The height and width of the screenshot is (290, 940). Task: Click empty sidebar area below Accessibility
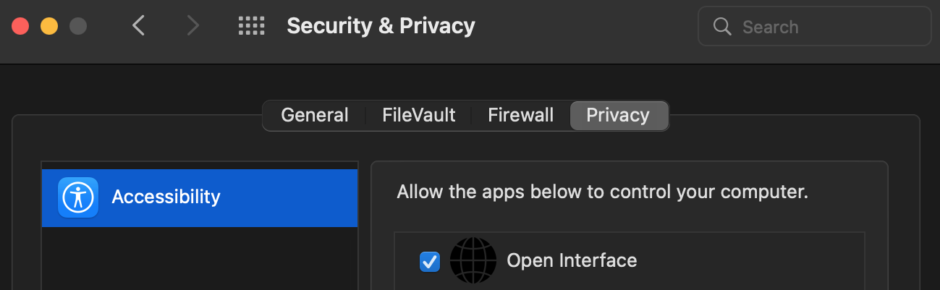pos(200,258)
